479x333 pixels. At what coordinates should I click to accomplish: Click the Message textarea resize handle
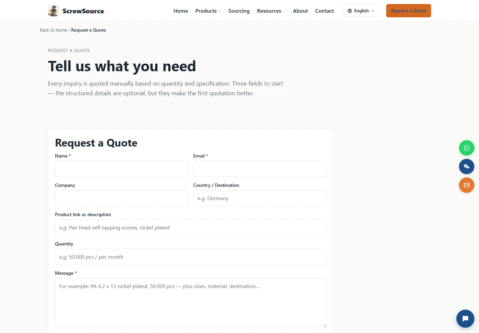click(x=324, y=325)
